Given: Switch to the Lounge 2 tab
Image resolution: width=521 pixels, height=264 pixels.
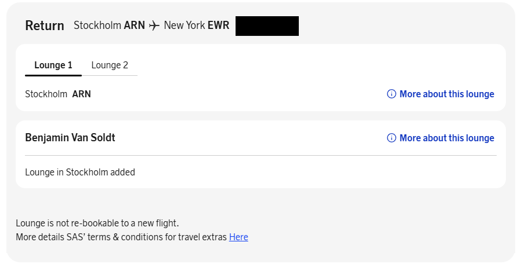Looking at the screenshot, I should pyautogui.click(x=110, y=65).
